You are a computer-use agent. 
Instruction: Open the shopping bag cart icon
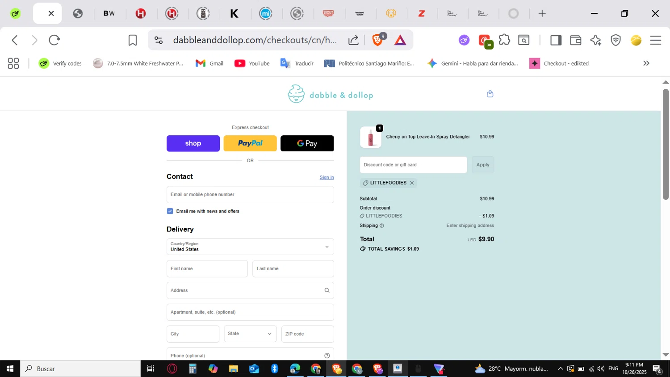coord(490,94)
